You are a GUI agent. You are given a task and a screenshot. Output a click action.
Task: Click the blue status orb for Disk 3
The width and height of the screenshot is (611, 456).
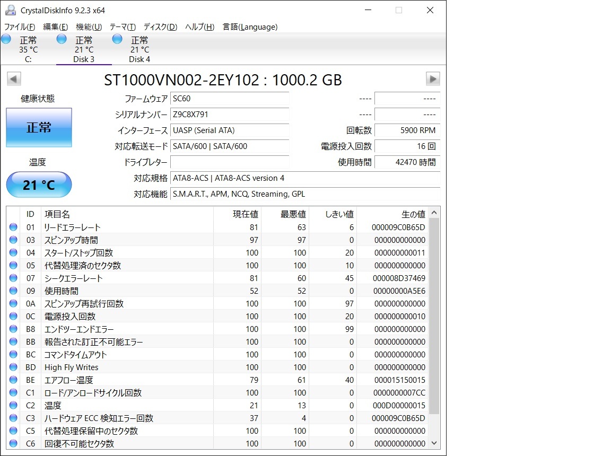[x=62, y=39]
